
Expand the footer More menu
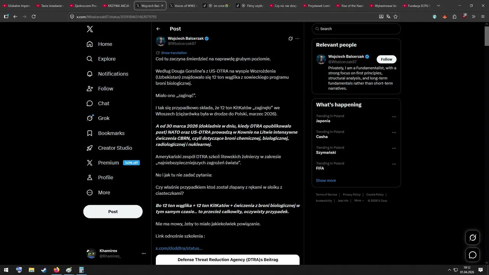[358, 201]
